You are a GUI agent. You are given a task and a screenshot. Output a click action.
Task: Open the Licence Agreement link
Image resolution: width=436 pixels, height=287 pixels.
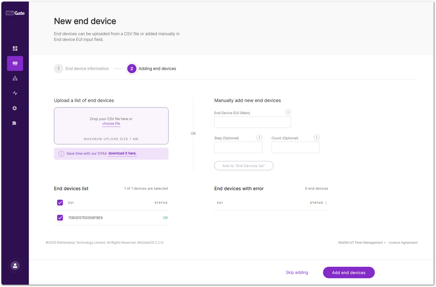(403, 243)
